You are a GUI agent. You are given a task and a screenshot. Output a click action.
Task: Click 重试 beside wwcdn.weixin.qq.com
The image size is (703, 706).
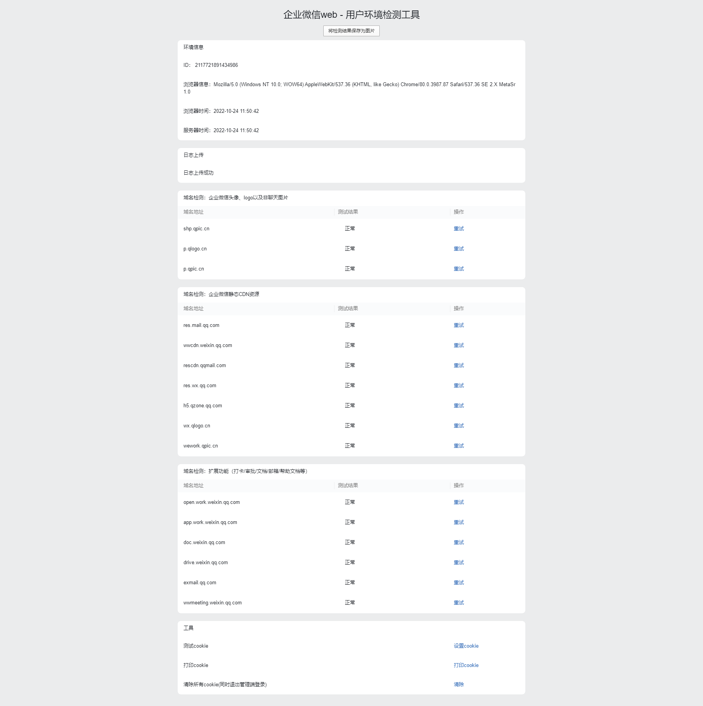(x=458, y=345)
